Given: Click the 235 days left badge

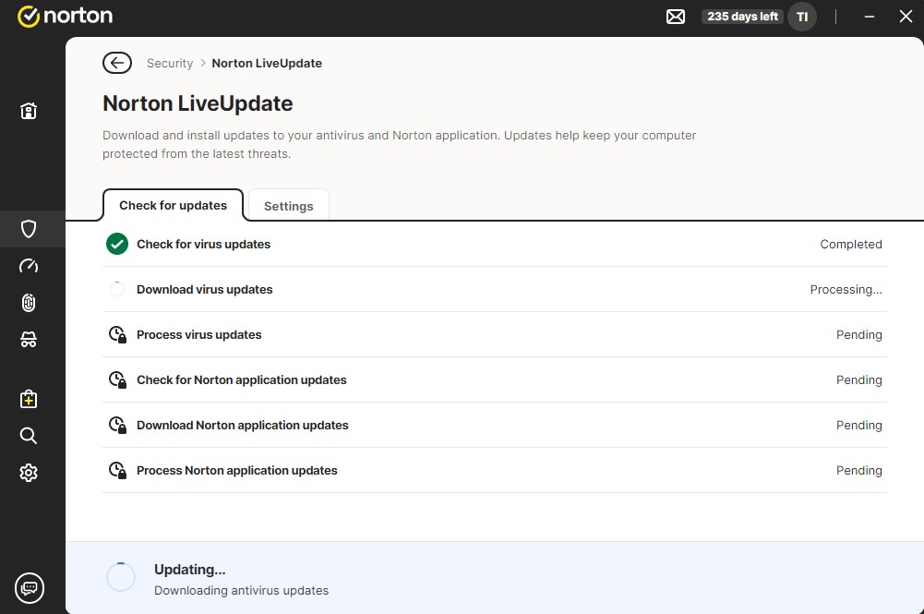Looking at the screenshot, I should pos(742,17).
